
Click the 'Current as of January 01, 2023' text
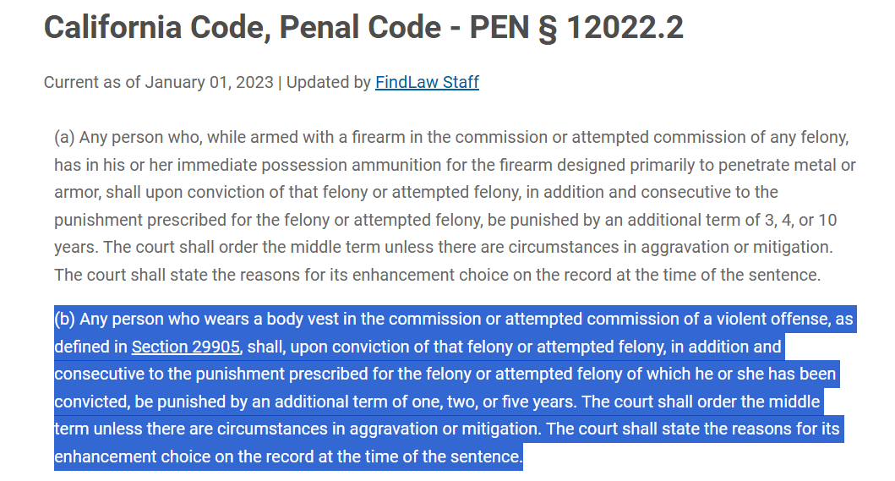(159, 82)
